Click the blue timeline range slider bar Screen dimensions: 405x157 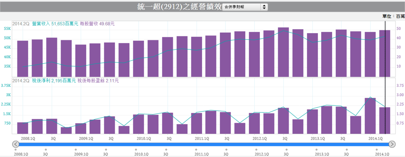click(x=204, y=144)
